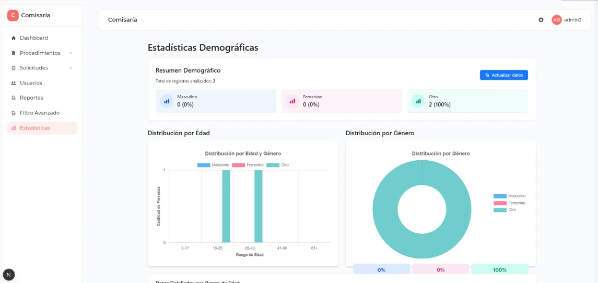Viewport: 598px width, 283px height.
Task: Open Filtro Avanzado from sidebar
Action: pyautogui.click(x=39, y=113)
